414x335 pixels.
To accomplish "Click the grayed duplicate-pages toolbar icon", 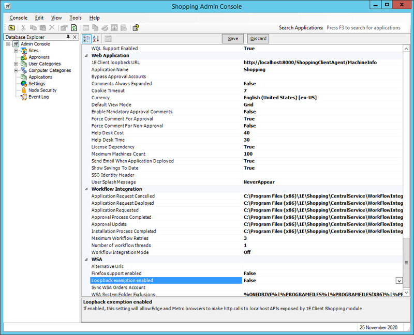I will pos(95,28).
